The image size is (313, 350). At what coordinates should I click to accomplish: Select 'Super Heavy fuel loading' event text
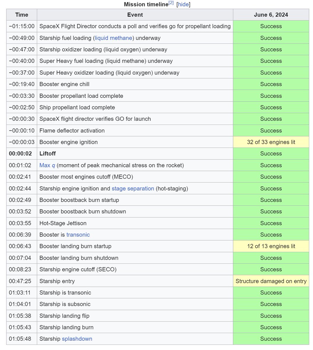tap(106, 61)
